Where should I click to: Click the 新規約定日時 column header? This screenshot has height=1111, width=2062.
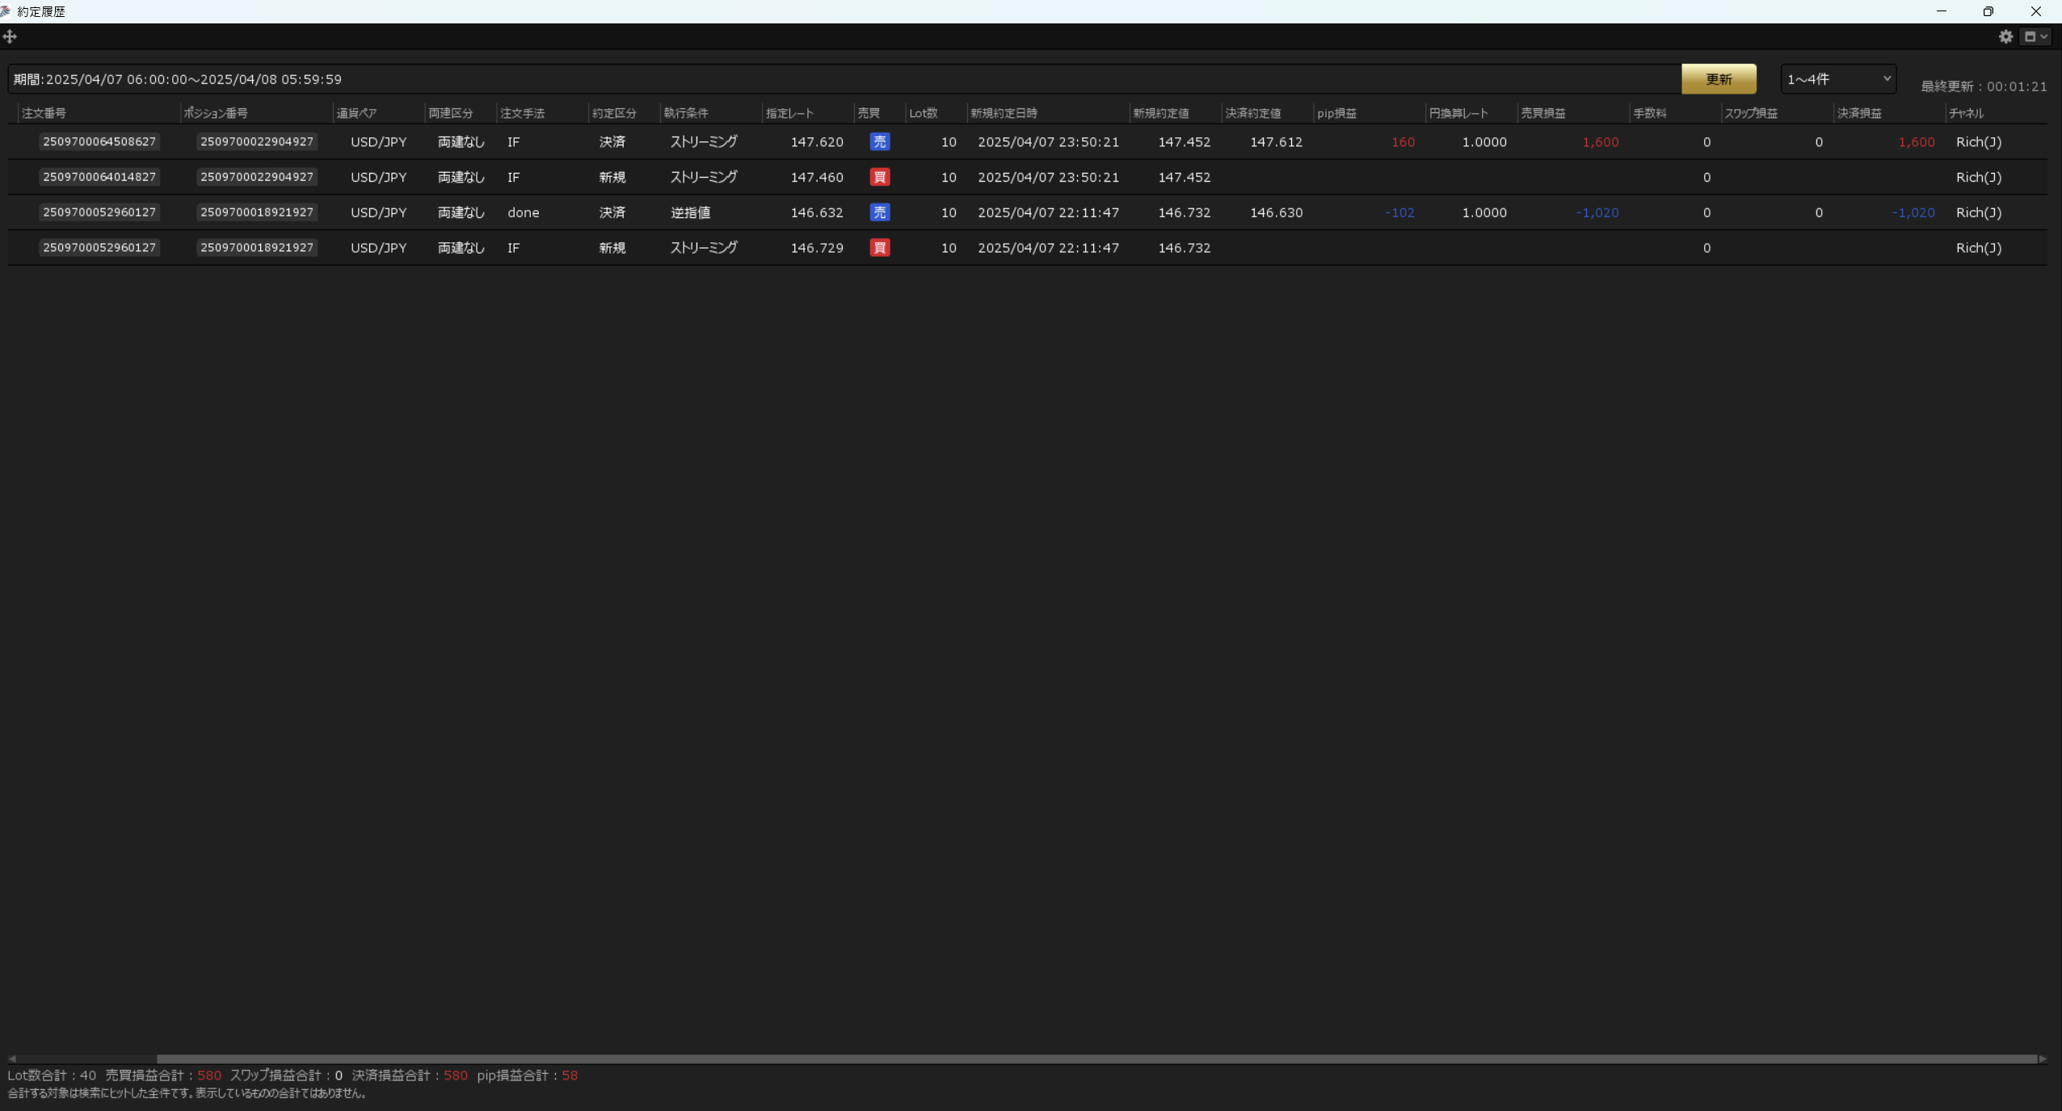[1004, 113]
